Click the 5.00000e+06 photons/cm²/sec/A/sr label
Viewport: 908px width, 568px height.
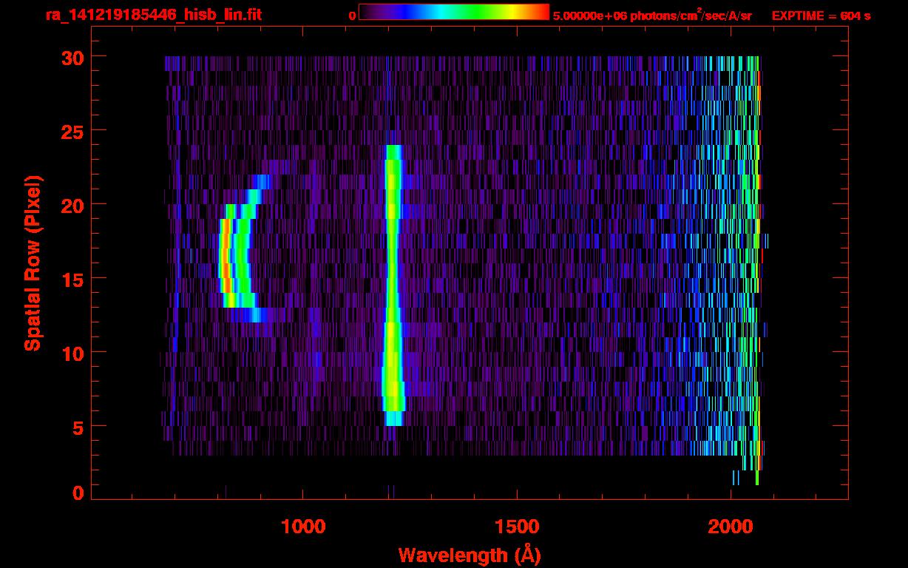[652, 15]
